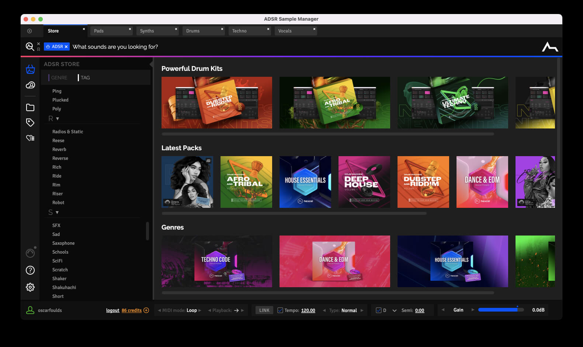583x347 pixels.
Task: Click next arrow for Playback
Action: pos(242,310)
